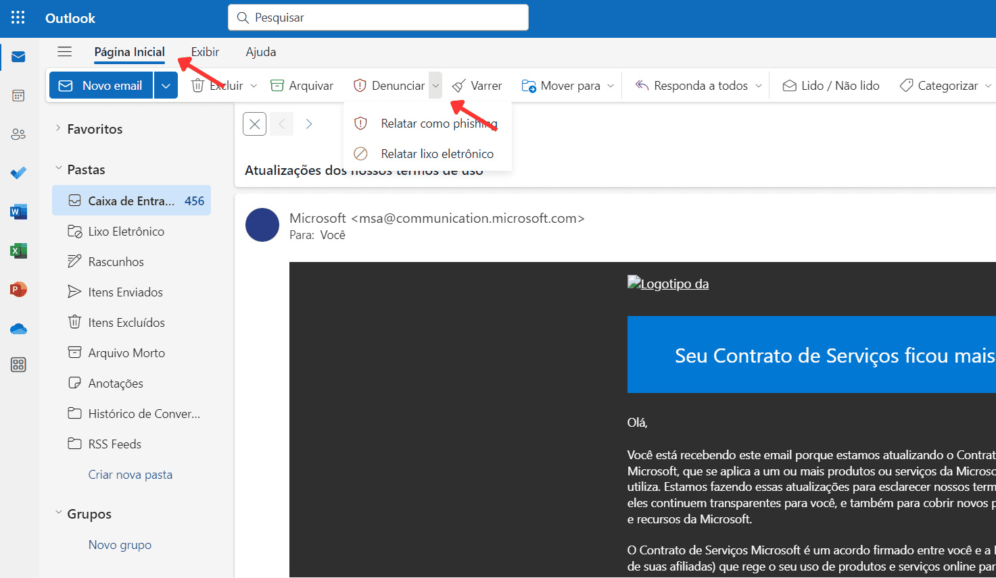The height and width of the screenshot is (578, 996).
Task: Open Rascunhos folder
Action: (x=131, y=261)
